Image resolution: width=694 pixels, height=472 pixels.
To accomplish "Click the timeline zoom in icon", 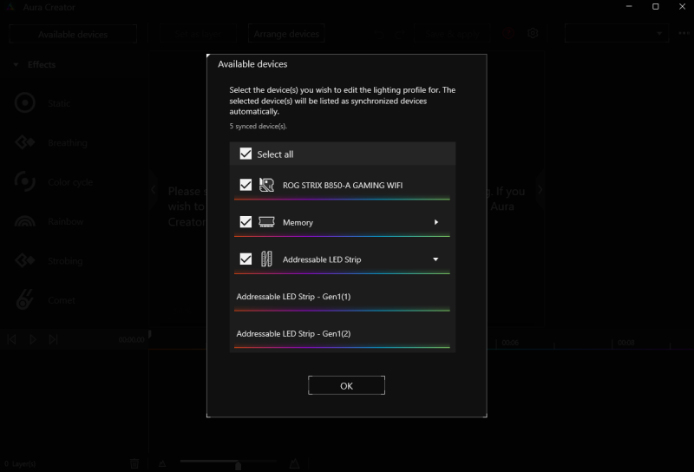I will click(294, 463).
